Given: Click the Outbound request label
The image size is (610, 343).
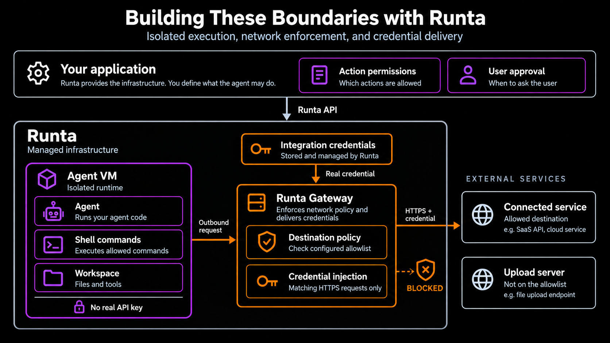Looking at the screenshot, I should [x=213, y=226].
